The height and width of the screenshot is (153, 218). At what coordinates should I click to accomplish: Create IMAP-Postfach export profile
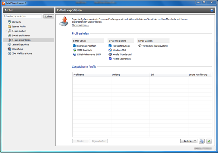84,50
